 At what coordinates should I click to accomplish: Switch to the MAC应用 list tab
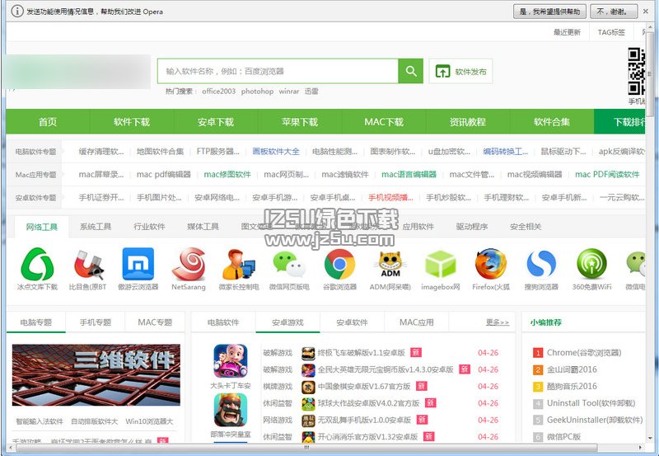click(x=417, y=322)
